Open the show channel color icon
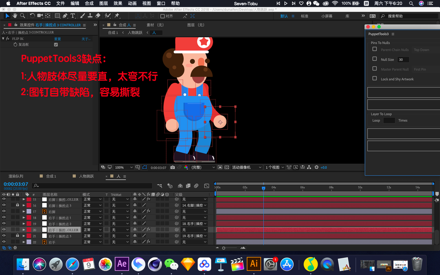 click(186, 167)
